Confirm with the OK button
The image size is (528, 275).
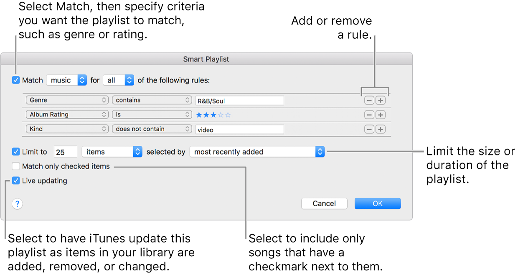click(x=378, y=203)
